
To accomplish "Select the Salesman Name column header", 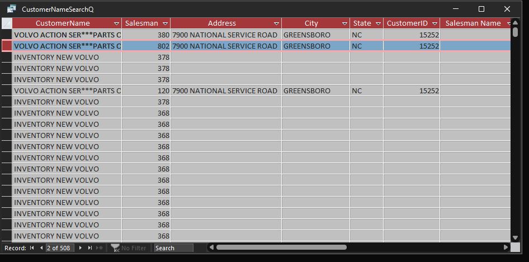I will pos(473,23).
